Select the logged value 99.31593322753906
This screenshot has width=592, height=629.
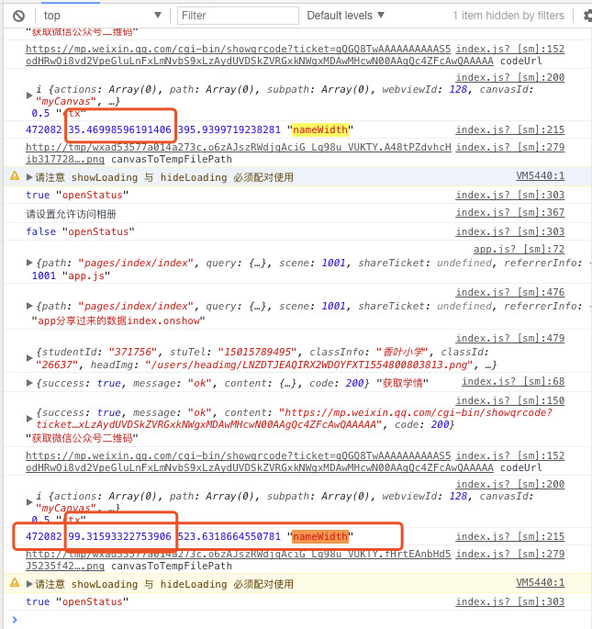pyautogui.click(x=119, y=536)
